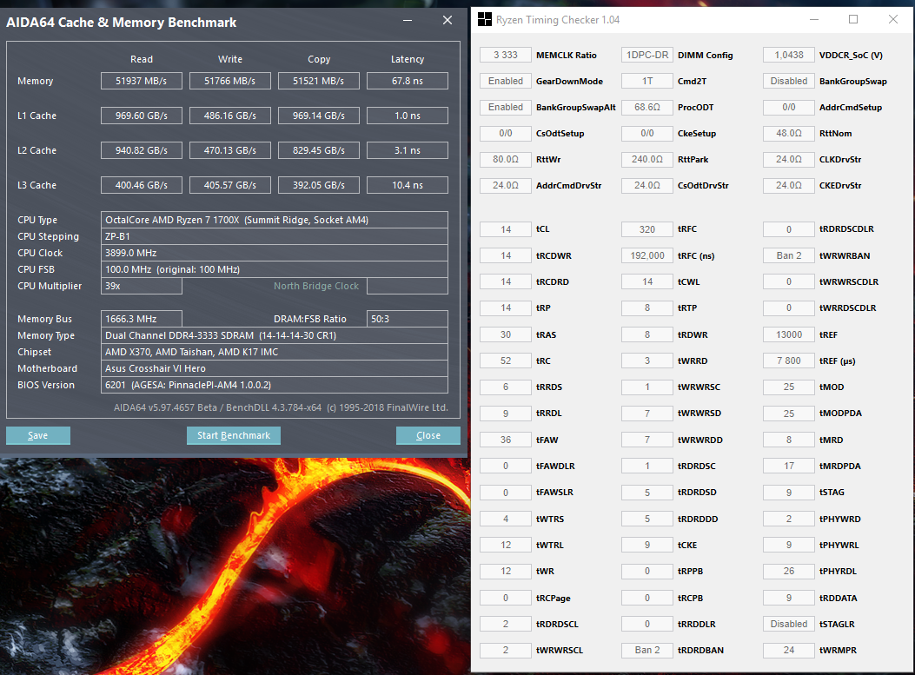
Task: Click the tREF value 13000
Action: (789, 334)
